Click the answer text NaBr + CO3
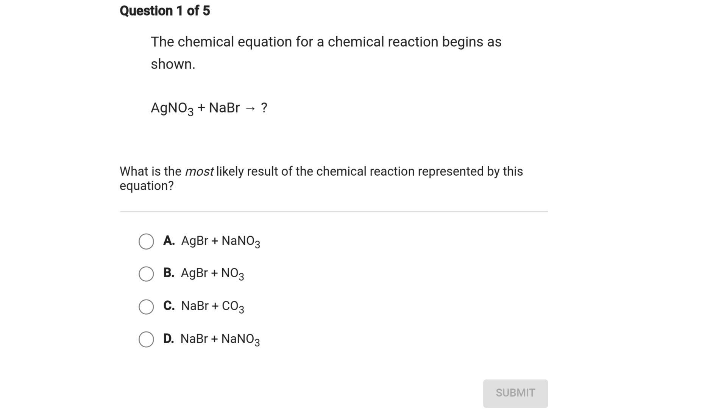Viewport: 727px width, 409px height. point(212,306)
